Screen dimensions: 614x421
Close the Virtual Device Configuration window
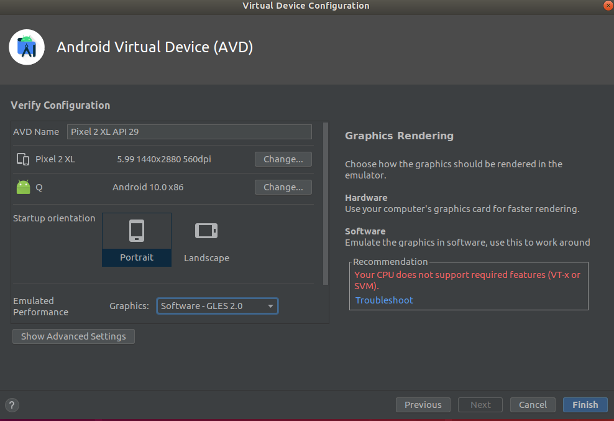click(x=608, y=6)
